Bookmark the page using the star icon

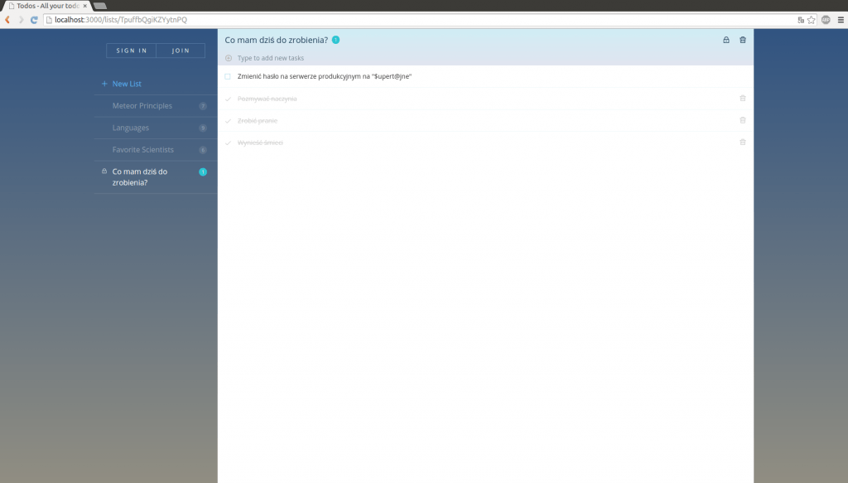click(x=810, y=19)
